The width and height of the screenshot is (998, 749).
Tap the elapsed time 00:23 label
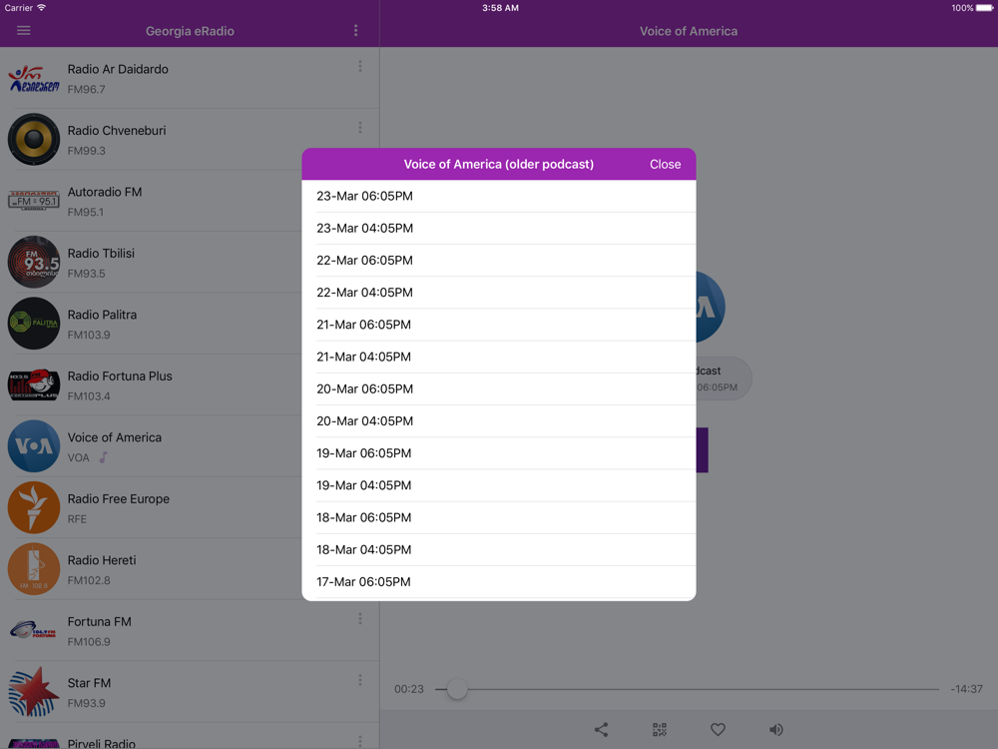pos(408,689)
